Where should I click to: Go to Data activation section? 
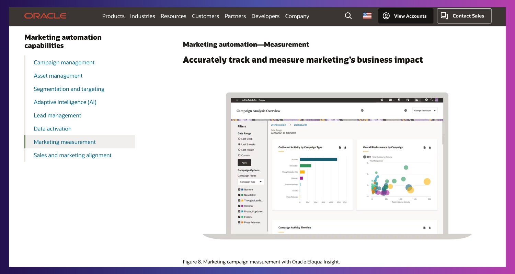tap(53, 129)
